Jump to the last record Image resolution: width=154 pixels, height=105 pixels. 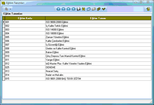(x=73, y=9)
